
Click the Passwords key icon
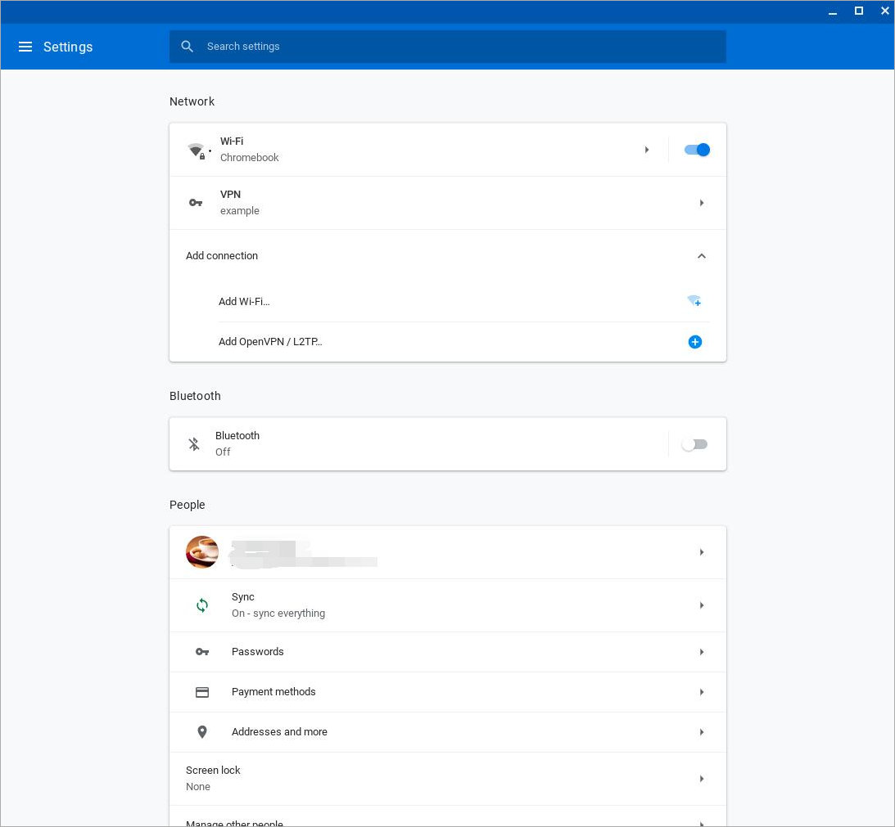pyautogui.click(x=202, y=652)
